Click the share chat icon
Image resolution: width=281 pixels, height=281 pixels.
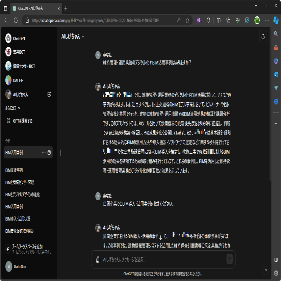tap(263, 36)
